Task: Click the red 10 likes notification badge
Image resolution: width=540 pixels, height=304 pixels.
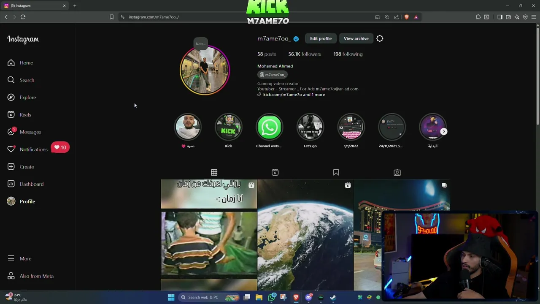Action: point(60,147)
